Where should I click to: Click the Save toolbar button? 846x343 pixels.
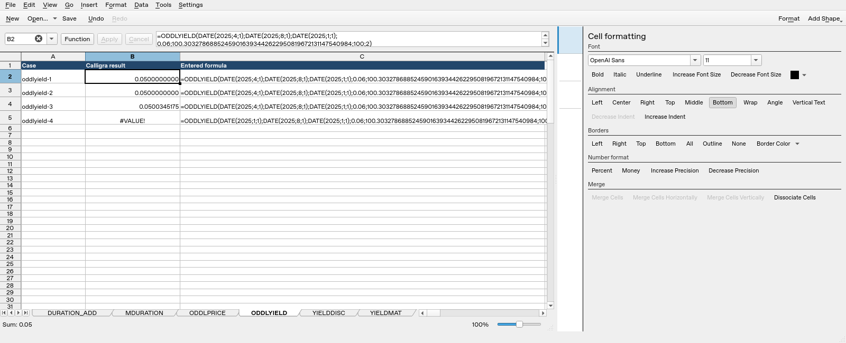click(69, 18)
